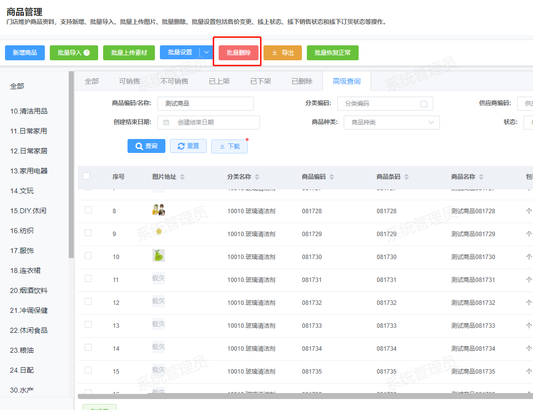
Task: Click the blue 查询 search button
Action: (x=146, y=146)
